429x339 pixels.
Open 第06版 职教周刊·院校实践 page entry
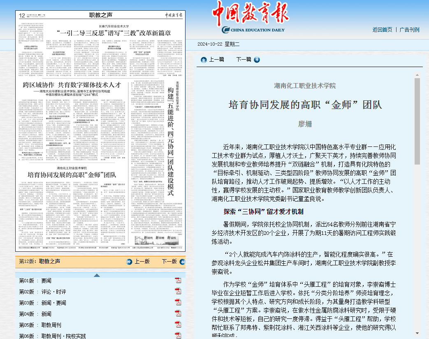tap(52, 336)
